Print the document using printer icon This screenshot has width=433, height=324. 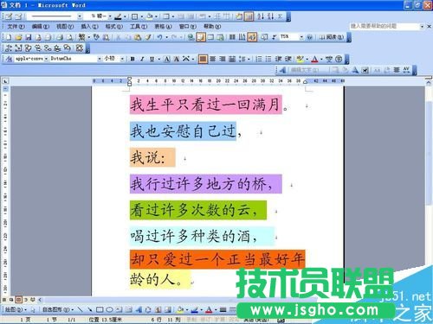(x=60, y=37)
